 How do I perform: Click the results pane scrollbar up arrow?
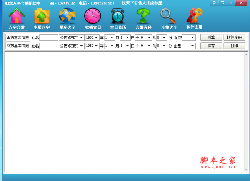pyautogui.click(x=246, y=54)
